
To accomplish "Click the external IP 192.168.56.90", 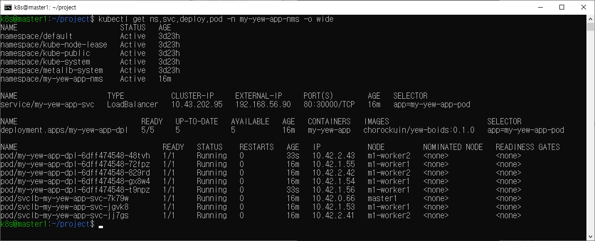I will [263, 104].
